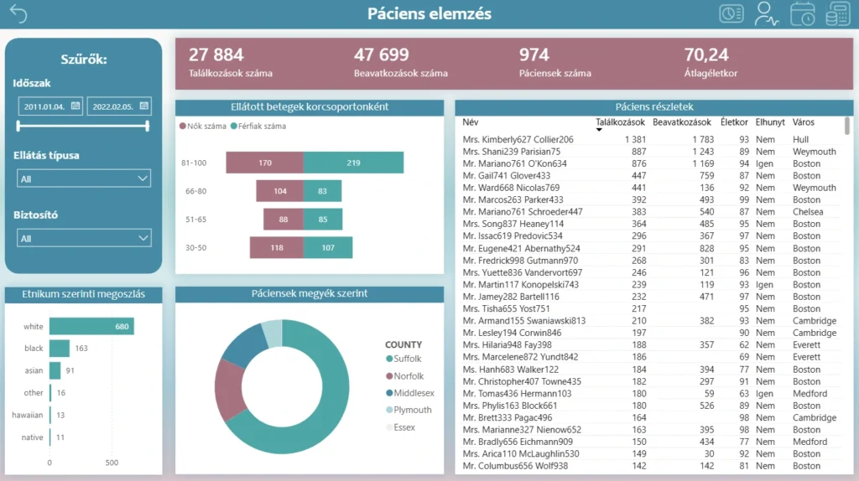Expand the Ellátás típusa dropdown

[84, 178]
